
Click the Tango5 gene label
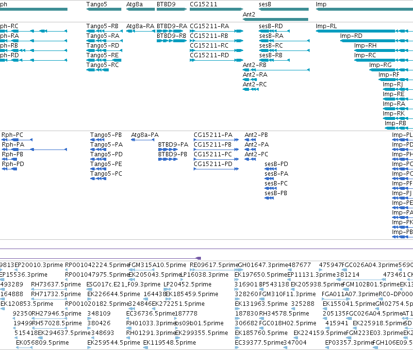coord(97,4)
